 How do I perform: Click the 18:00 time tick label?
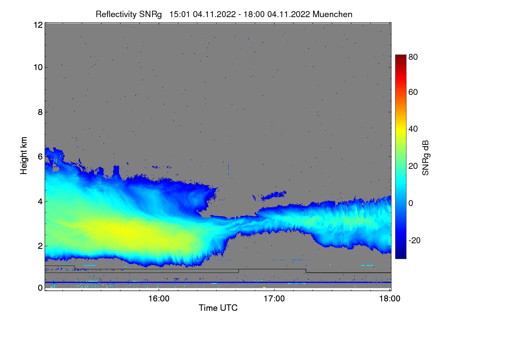point(390,299)
